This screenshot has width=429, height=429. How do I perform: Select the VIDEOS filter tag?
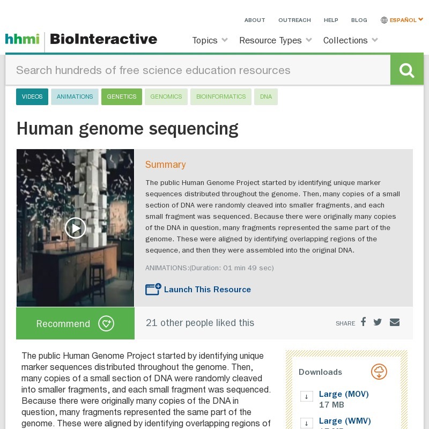[32, 97]
